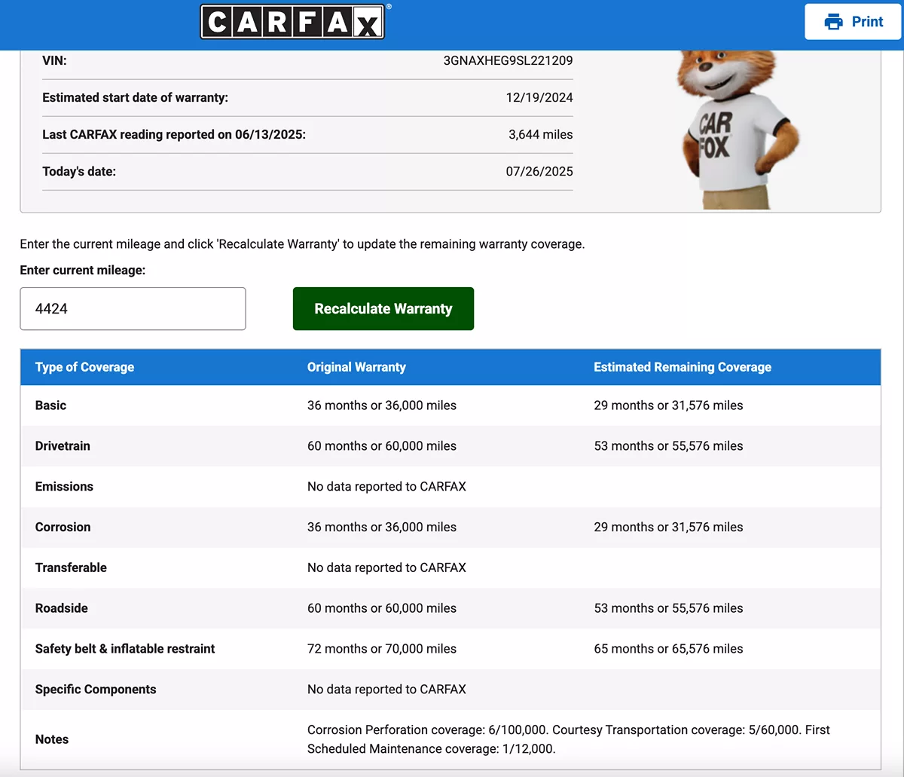The image size is (904, 777).
Task: Click the Roadside coverage row label
Action: 61,608
